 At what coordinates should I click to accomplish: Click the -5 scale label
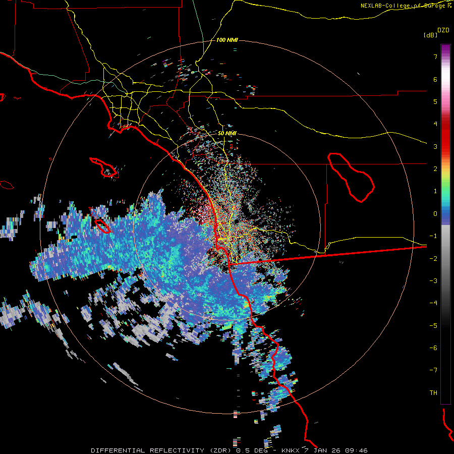coord(433,326)
